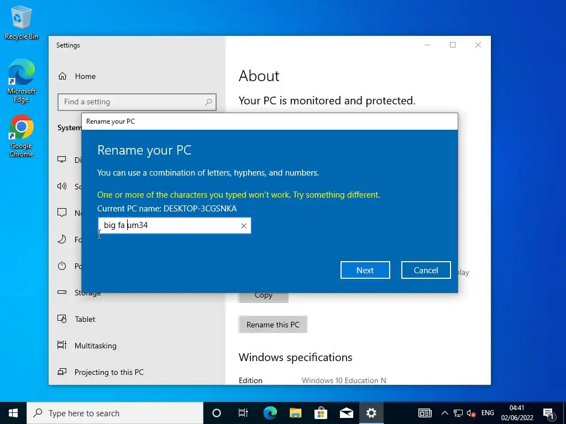Open File Explorer from the taskbar
The height and width of the screenshot is (424, 566).
[x=295, y=413]
